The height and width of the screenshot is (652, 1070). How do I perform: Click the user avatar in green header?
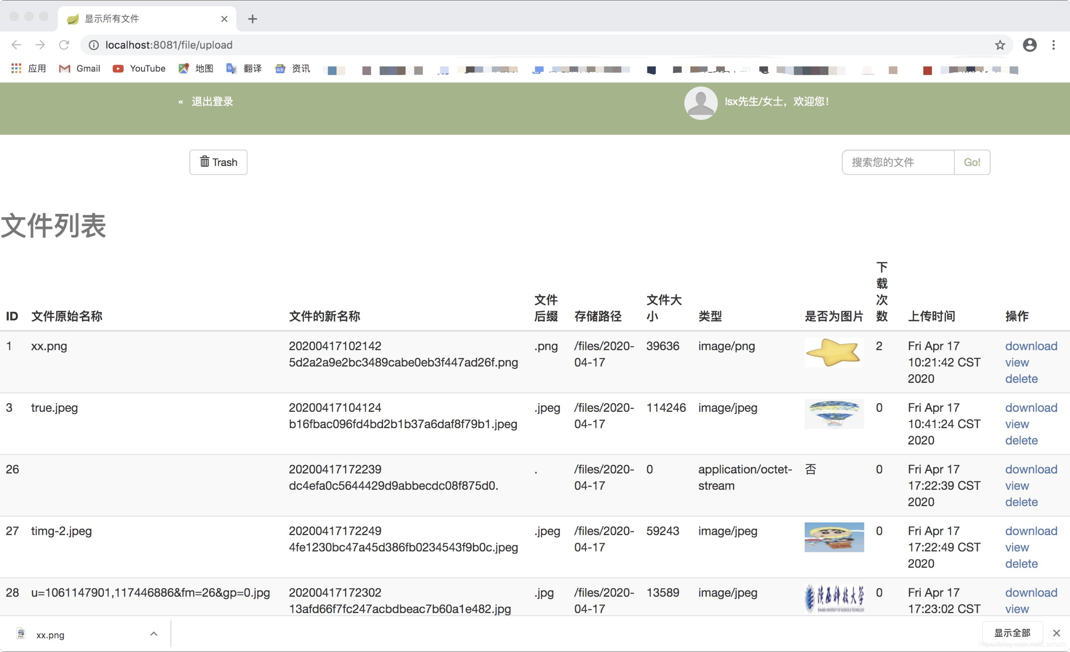pyautogui.click(x=700, y=103)
